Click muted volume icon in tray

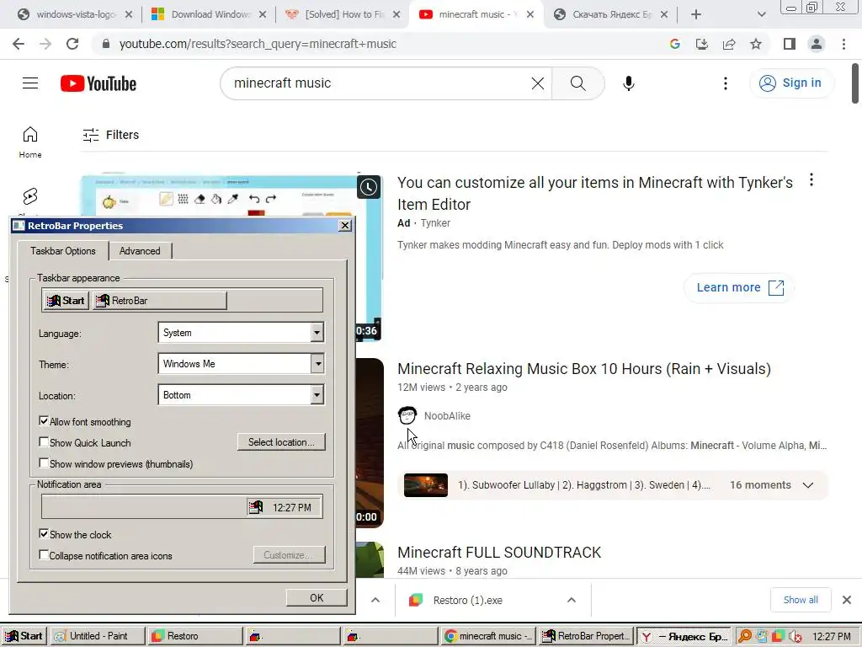[795, 637]
